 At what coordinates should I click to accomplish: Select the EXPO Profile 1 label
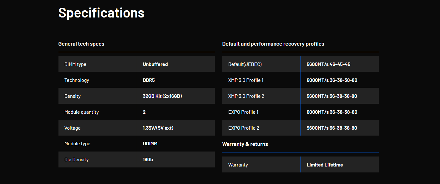coord(243,112)
